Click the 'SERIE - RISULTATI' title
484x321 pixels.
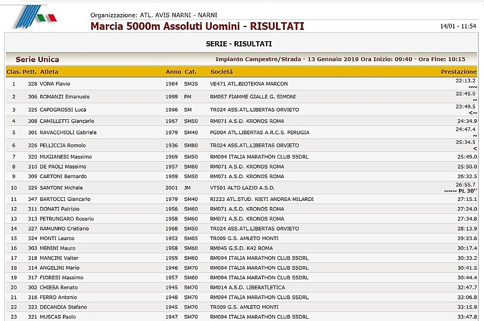click(239, 44)
